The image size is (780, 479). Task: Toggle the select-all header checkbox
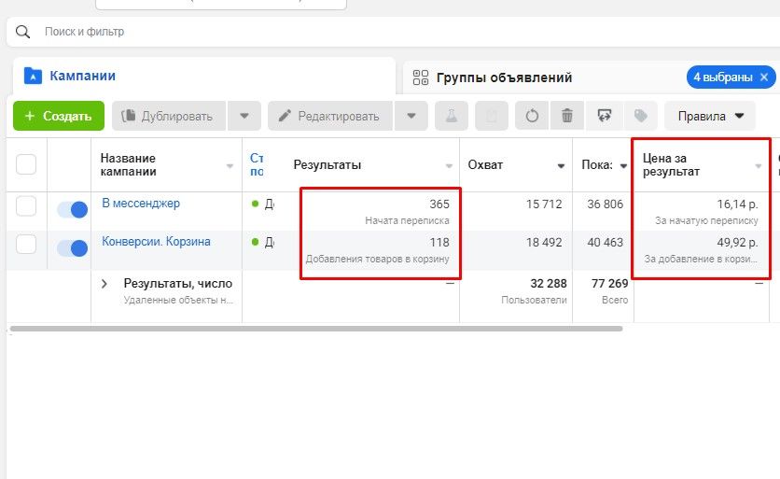coord(26,164)
